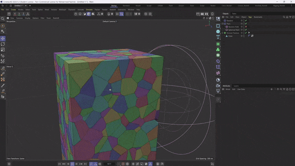Image resolution: width=295 pixels, height=166 pixels.
Task: Toggle the loop playback button
Action: coord(91,164)
